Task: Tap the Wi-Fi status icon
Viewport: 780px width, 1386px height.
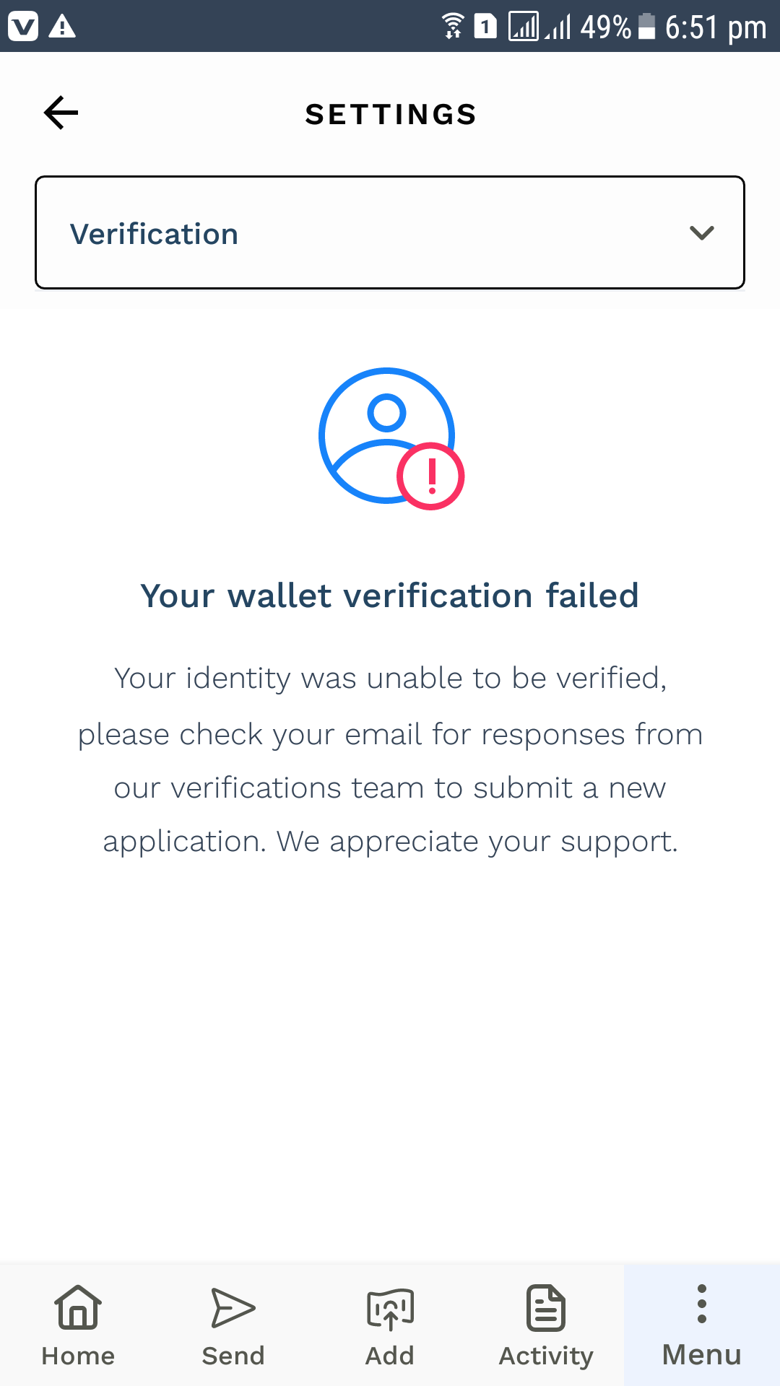Action: point(453,26)
